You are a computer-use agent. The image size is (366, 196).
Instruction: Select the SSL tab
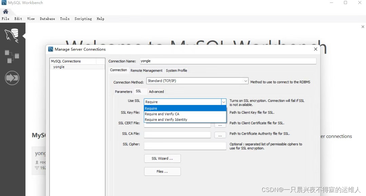(x=138, y=91)
